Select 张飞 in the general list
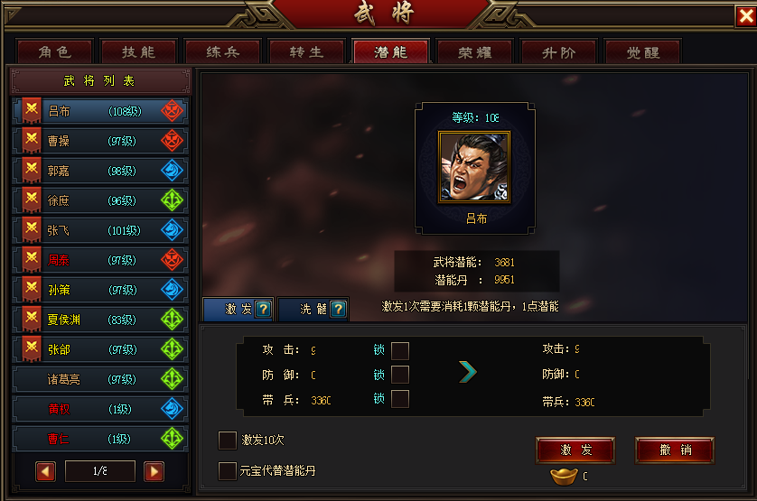757x501 pixels. point(100,230)
